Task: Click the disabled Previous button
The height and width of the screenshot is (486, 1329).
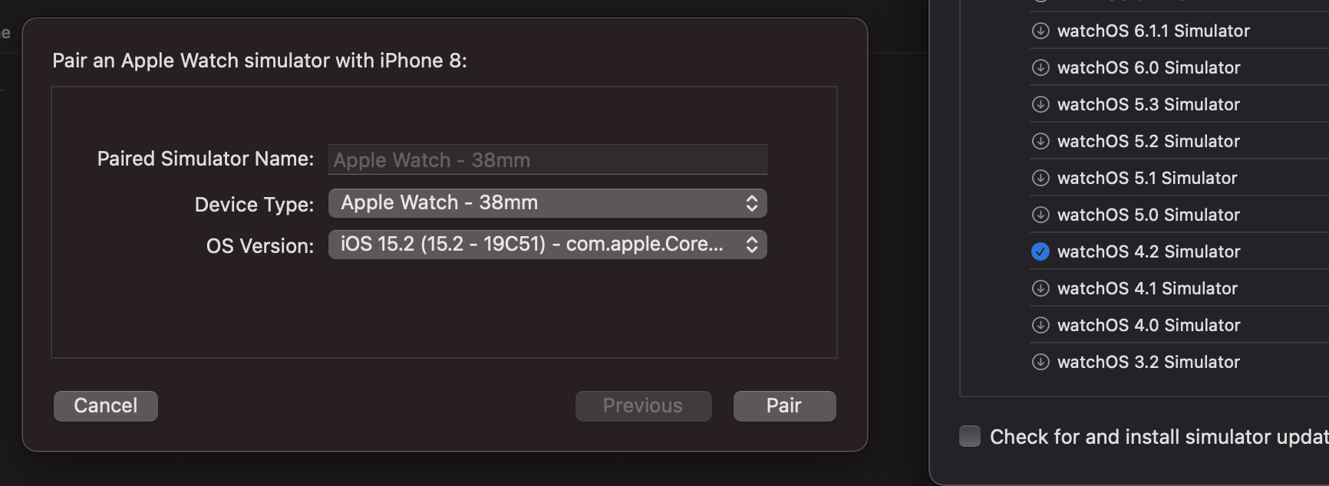Action: click(643, 406)
